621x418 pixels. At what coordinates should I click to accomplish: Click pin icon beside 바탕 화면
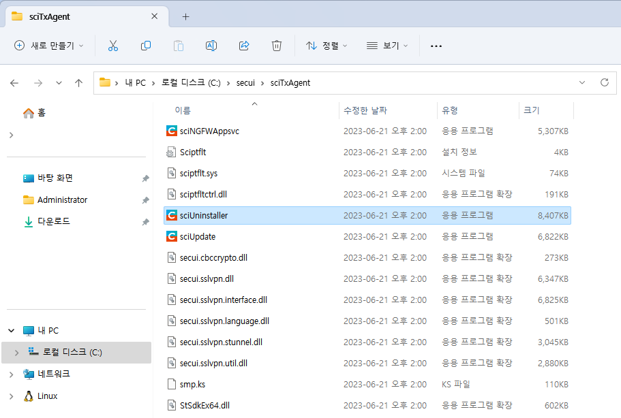145,178
